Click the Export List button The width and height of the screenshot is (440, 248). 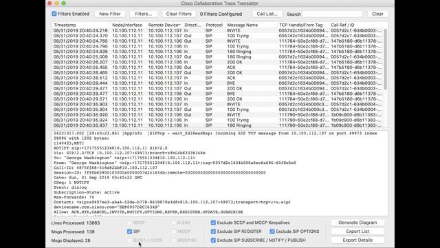pos(357,231)
